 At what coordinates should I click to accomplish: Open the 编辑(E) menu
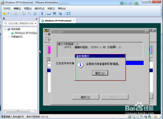click(x=17, y=8)
